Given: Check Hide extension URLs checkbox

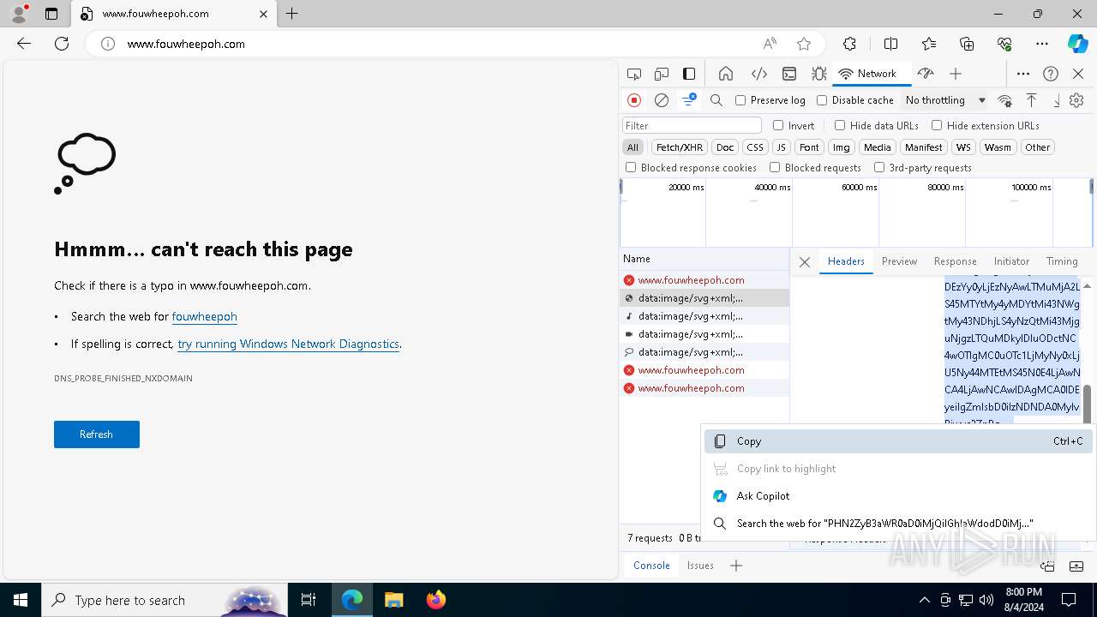Looking at the screenshot, I should click(937, 125).
